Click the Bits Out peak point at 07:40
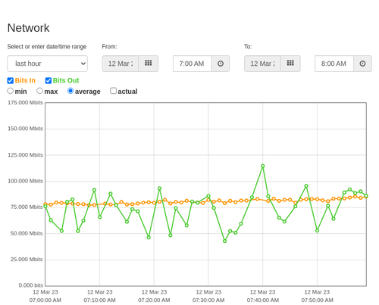This screenshot has width=379, height=305. coord(263,166)
